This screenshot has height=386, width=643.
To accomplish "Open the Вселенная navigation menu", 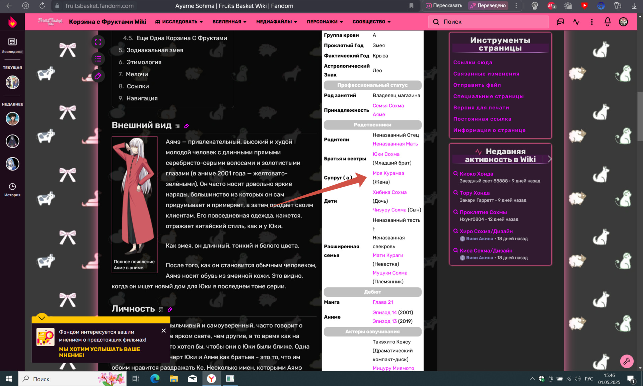I will click(229, 22).
